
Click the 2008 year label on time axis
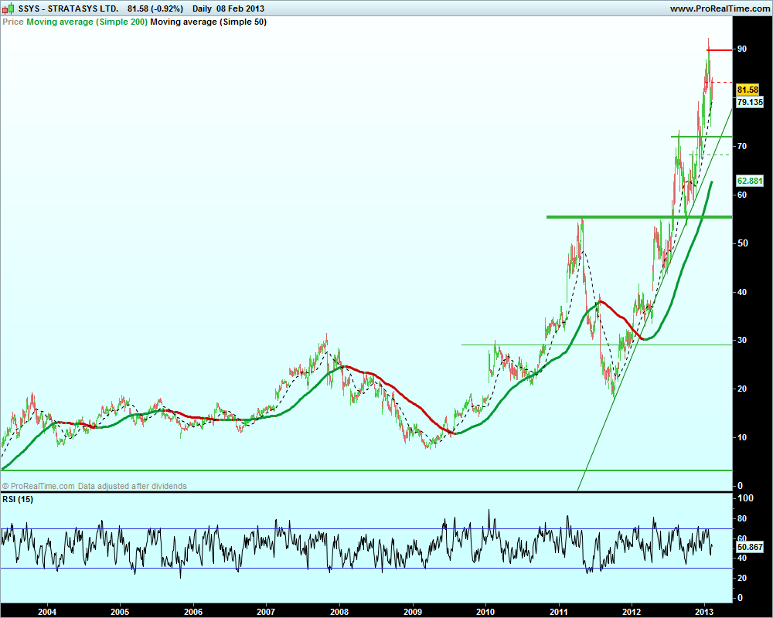(x=339, y=612)
